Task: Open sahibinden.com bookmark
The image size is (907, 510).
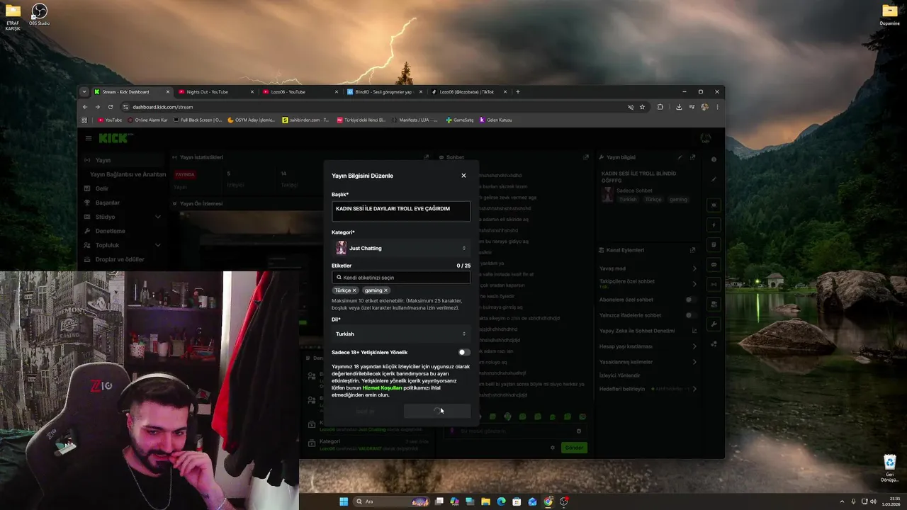Action: [305, 120]
